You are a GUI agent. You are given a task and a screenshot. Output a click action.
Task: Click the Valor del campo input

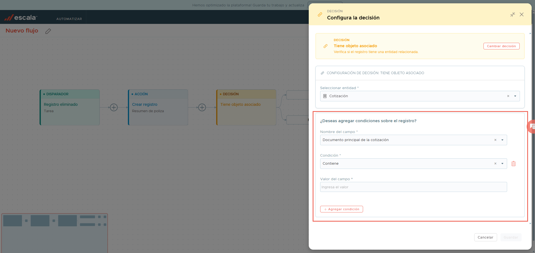(x=413, y=187)
